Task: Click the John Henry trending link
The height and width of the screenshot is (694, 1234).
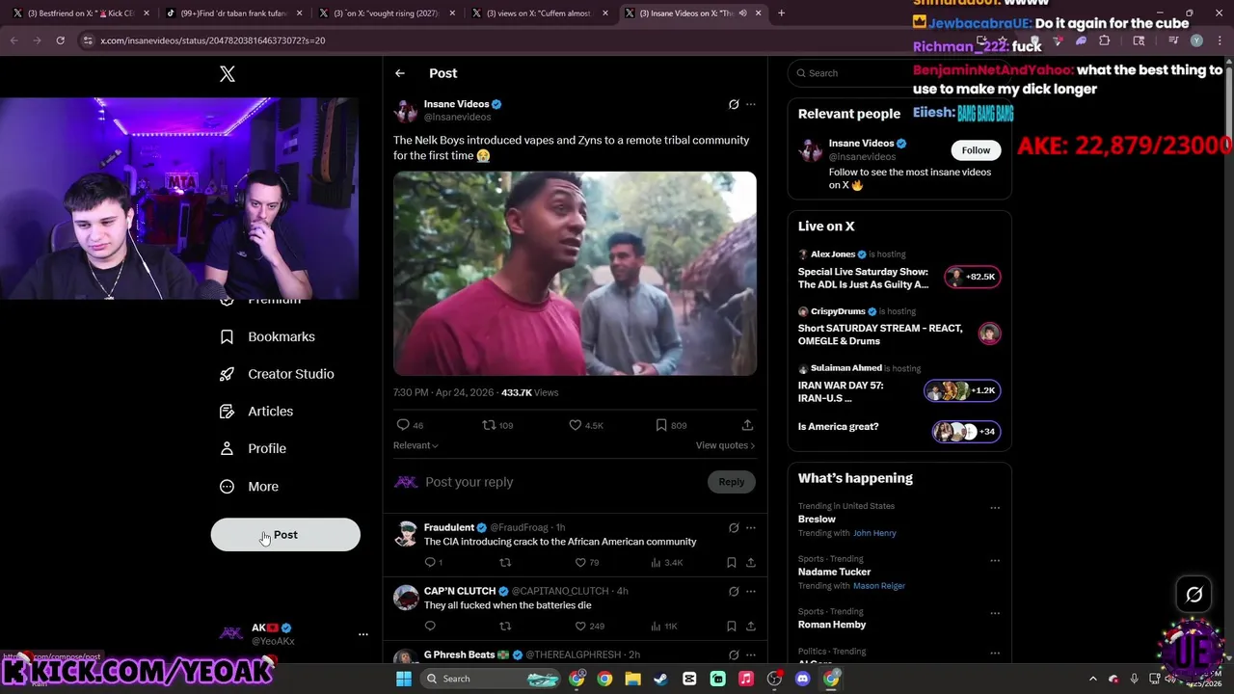Action: [x=874, y=533]
